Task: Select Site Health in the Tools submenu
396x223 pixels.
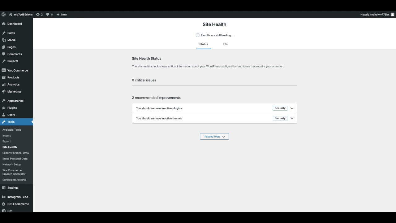Action: (10, 147)
